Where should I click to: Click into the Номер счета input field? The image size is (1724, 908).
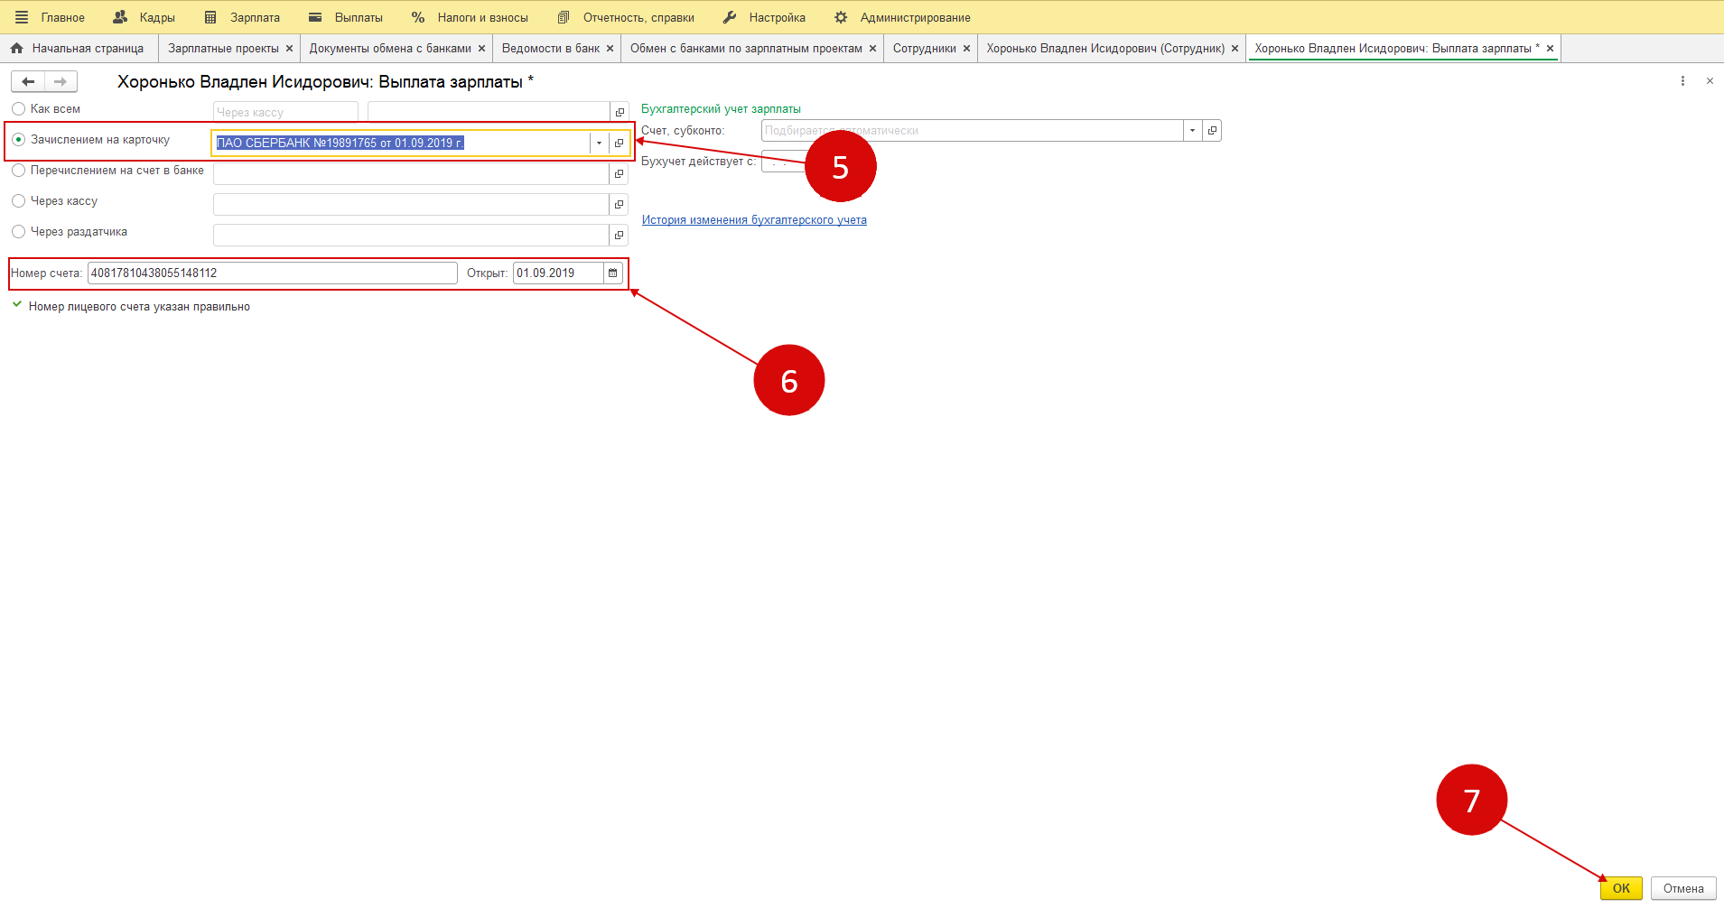click(x=271, y=273)
